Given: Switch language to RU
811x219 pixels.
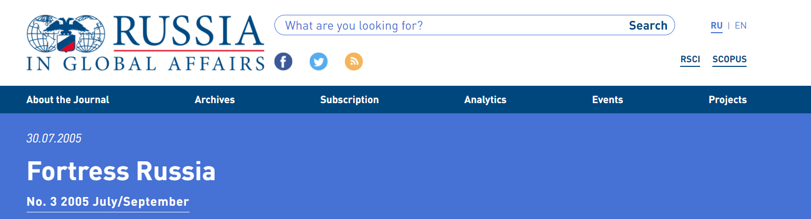Looking at the screenshot, I should [716, 26].
